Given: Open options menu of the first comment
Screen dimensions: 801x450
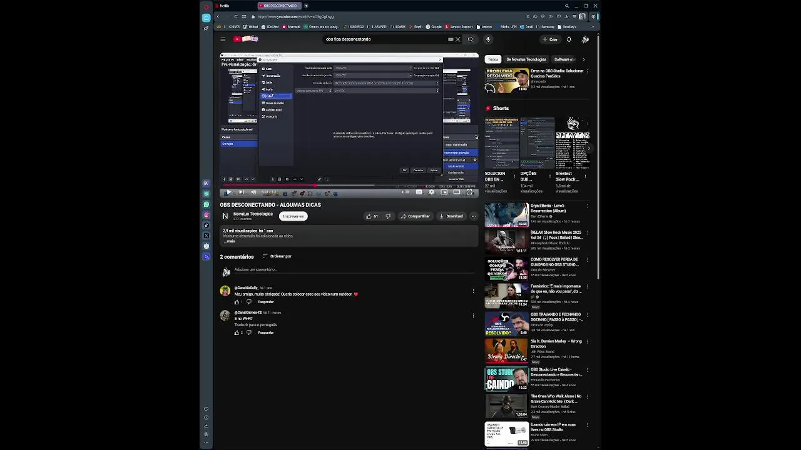Looking at the screenshot, I should (473, 291).
